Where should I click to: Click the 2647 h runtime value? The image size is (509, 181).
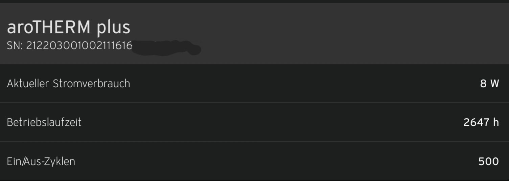[481, 122]
